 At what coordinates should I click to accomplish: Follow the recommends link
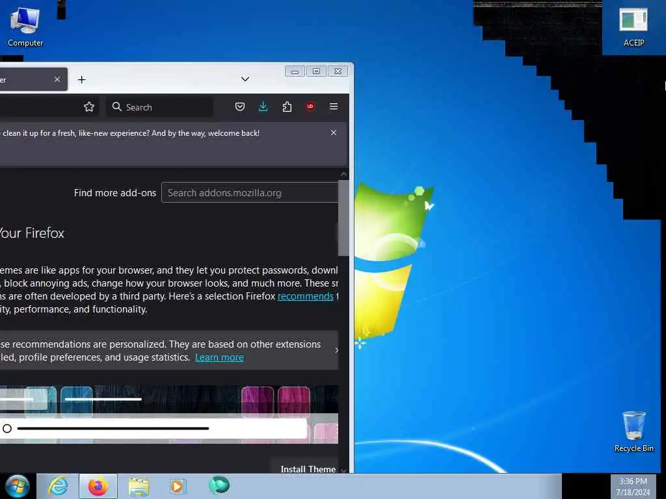point(306,296)
